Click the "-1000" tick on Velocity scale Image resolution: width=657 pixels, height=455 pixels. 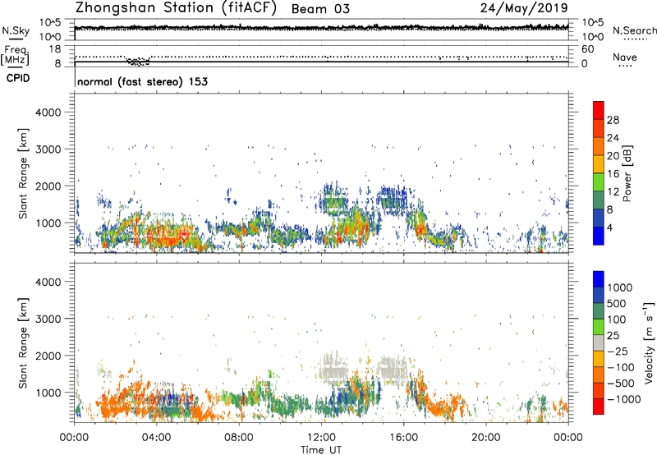[623, 399]
